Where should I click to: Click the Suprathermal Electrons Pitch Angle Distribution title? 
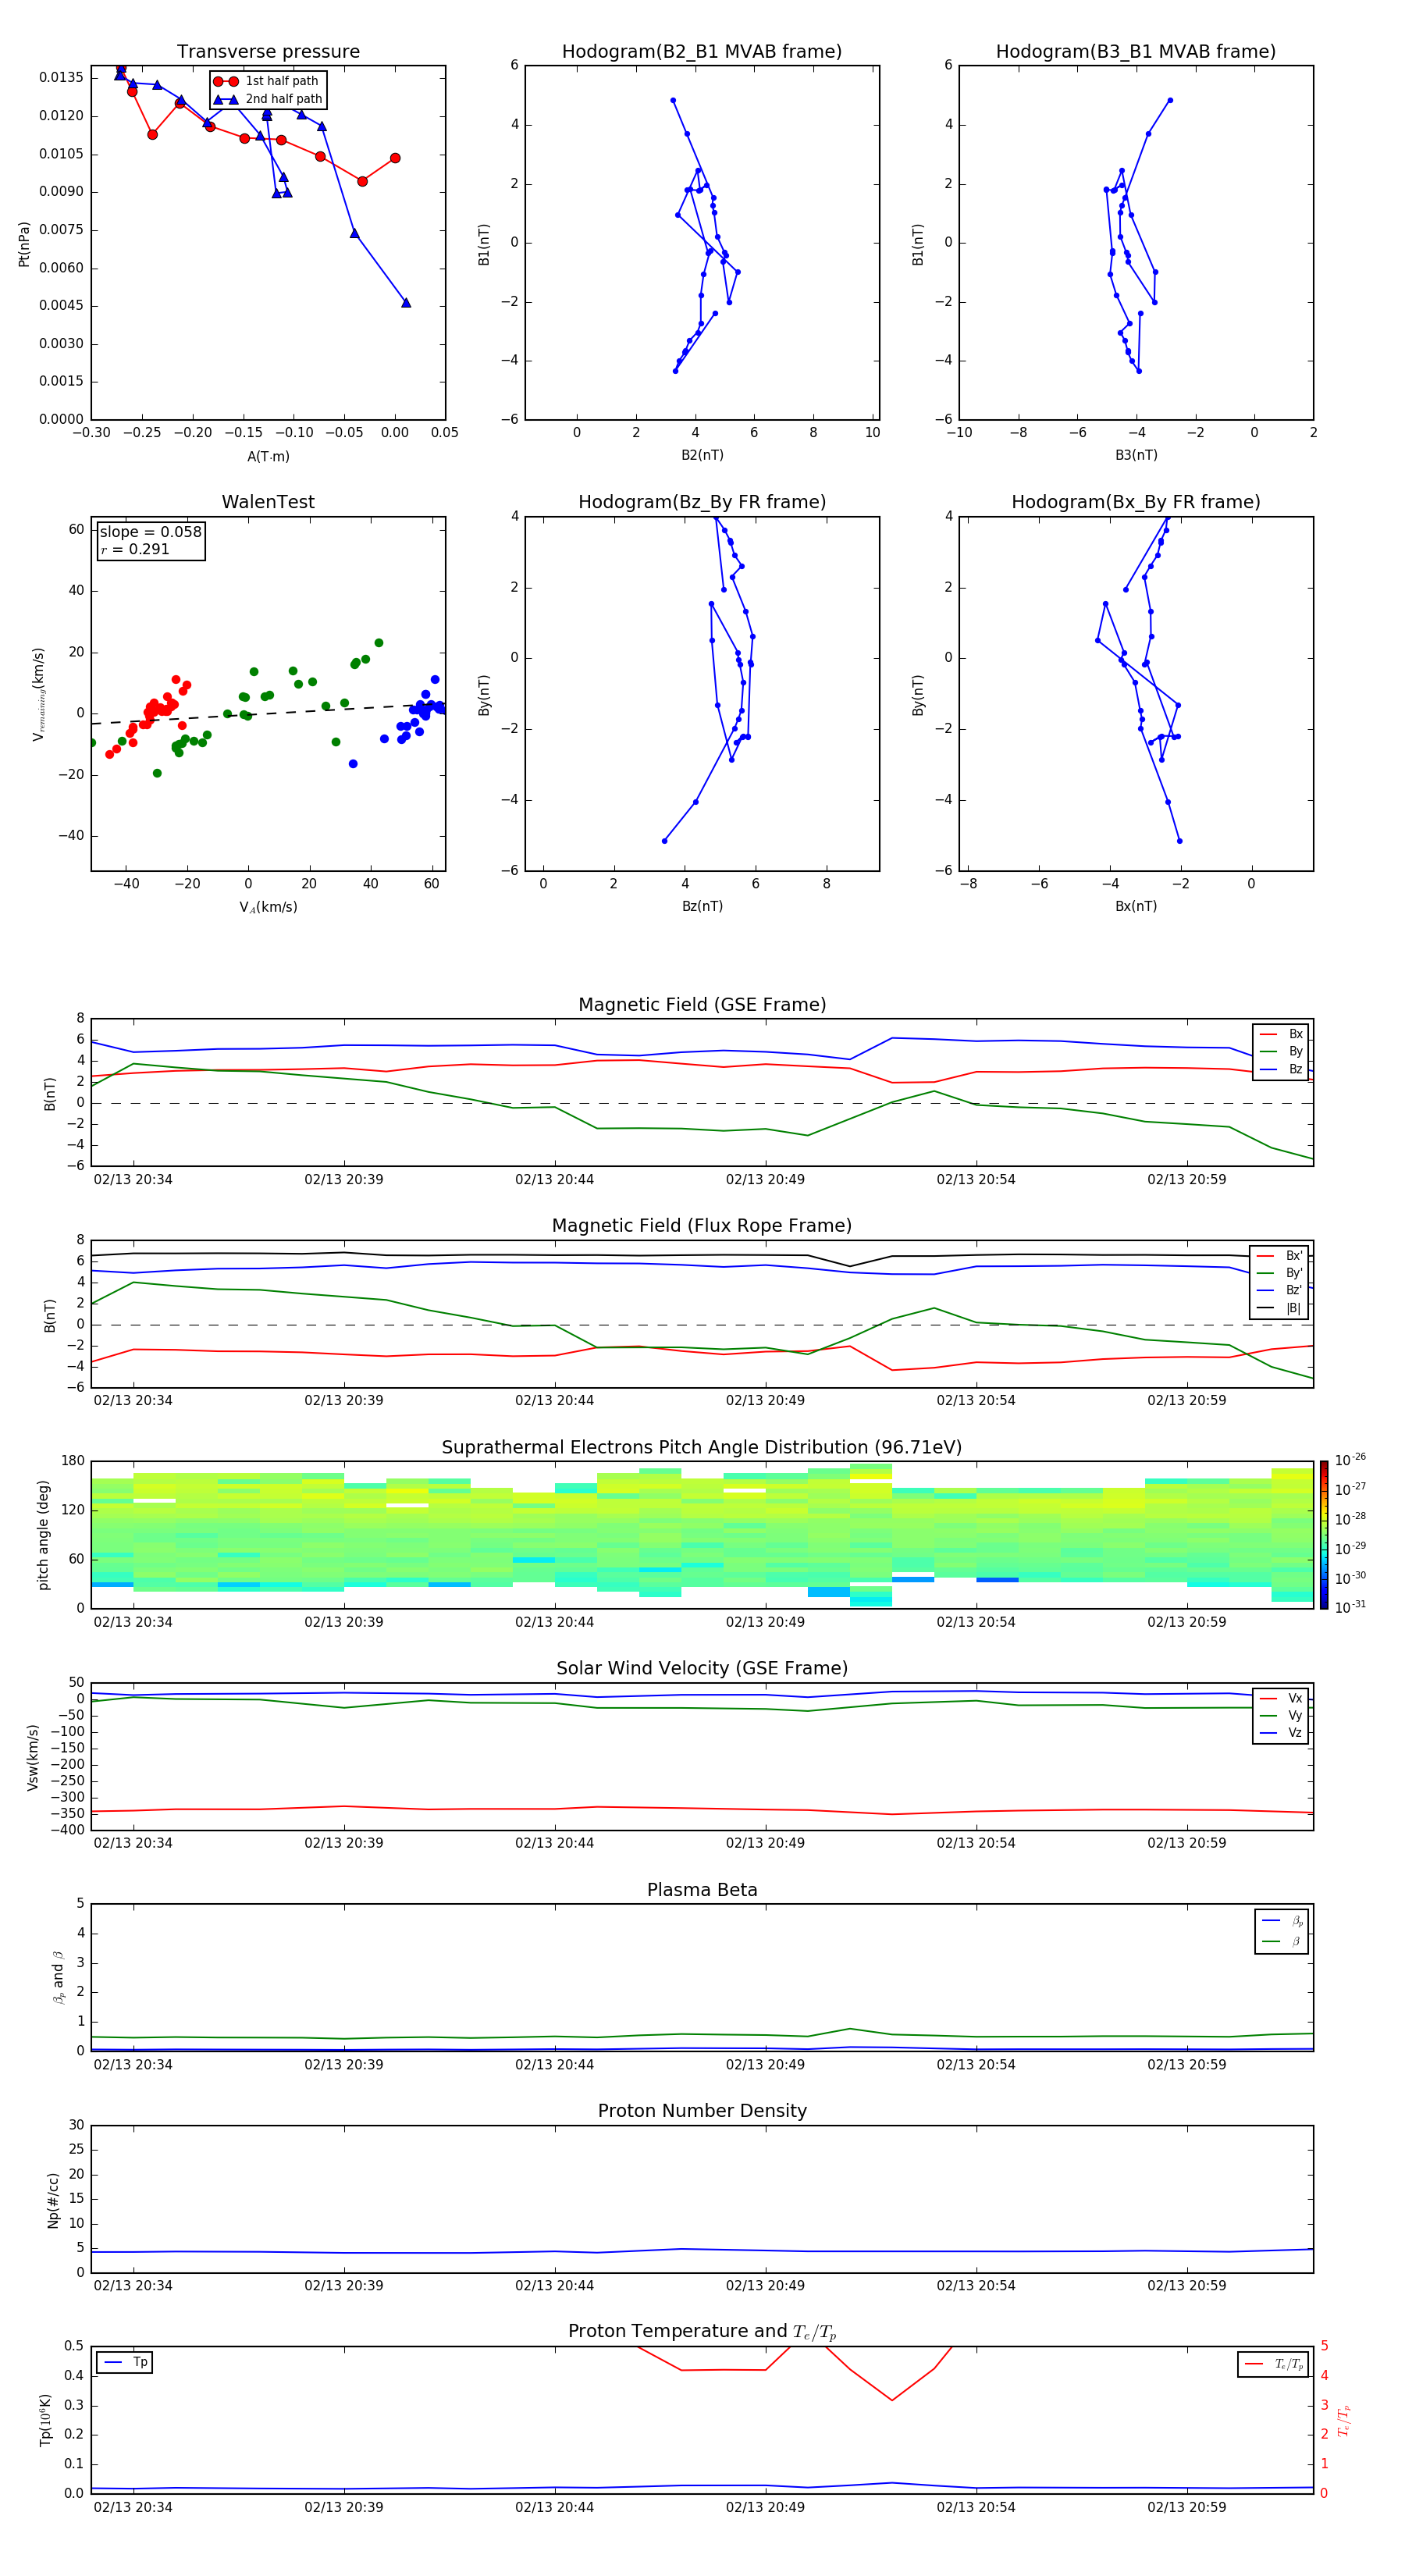click(702, 1448)
